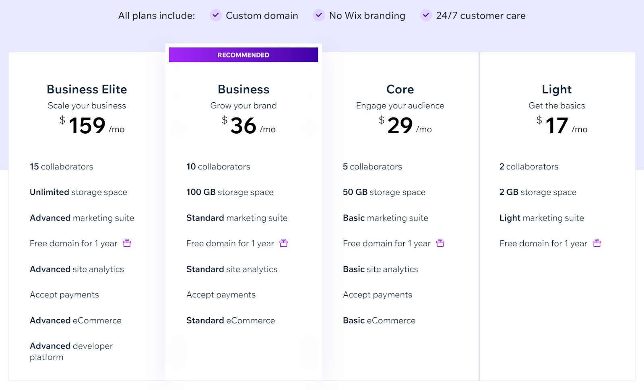Screen dimensions: 644x390
Task: Click Standard eCommerce in Business plan
Action: coord(231,320)
